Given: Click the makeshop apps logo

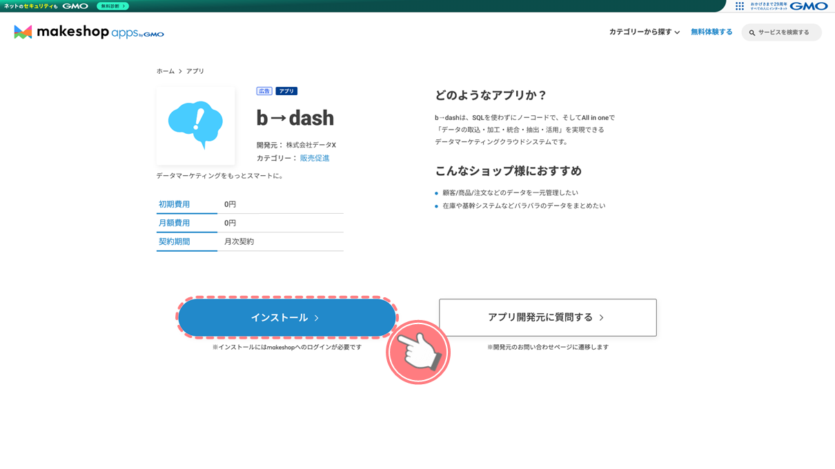Looking at the screenshot, I should tap(89, 32).
